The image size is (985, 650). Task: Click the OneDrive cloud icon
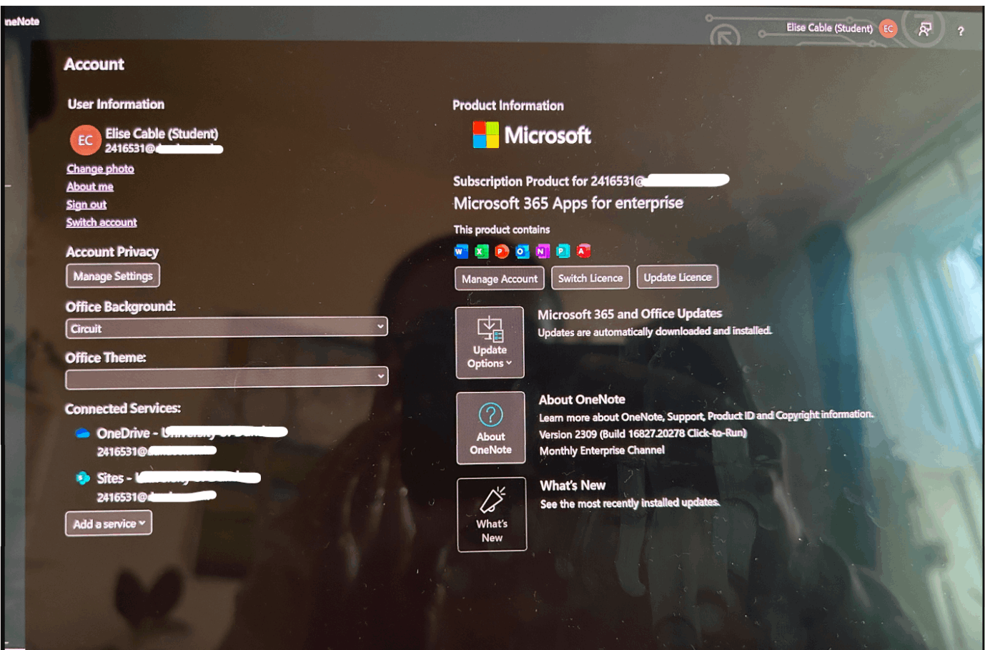click(82, 433)
